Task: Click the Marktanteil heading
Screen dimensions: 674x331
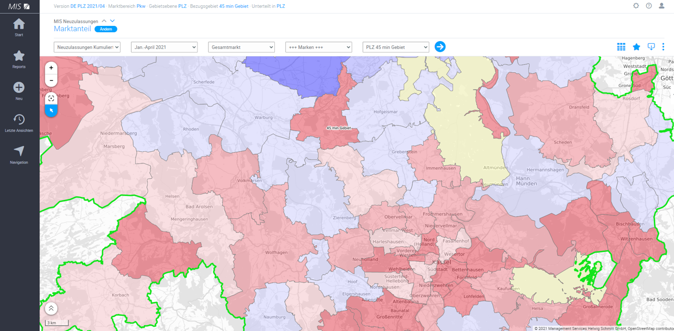Action: [73, 29]
